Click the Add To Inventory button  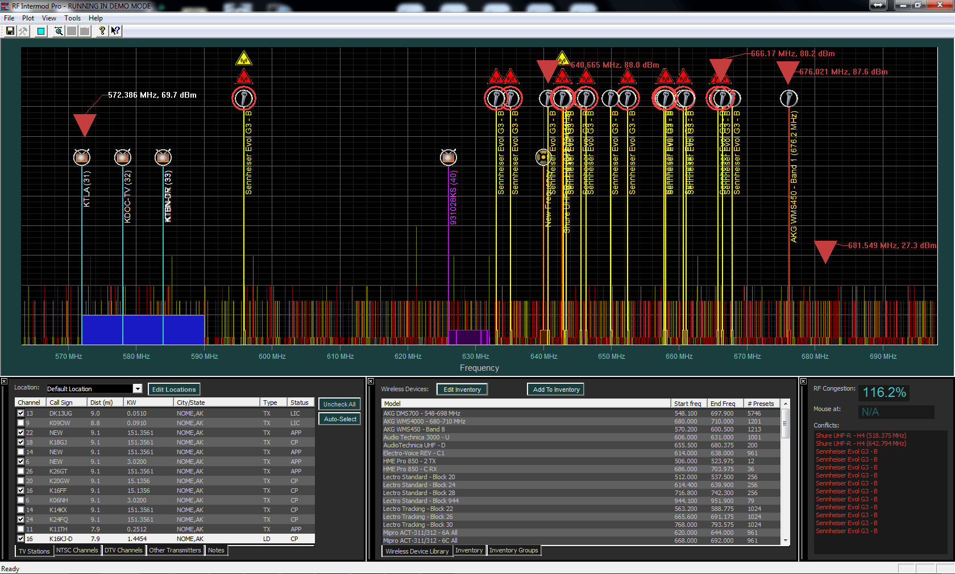tap(556, 389)
